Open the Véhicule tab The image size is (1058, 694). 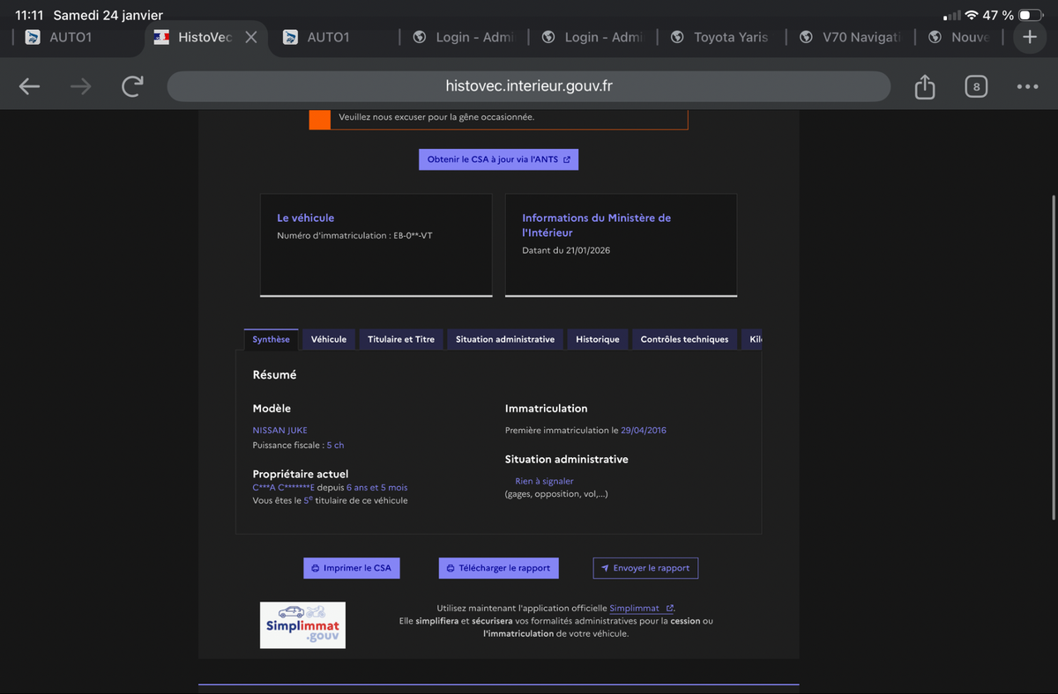[329, 339]
